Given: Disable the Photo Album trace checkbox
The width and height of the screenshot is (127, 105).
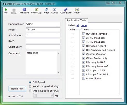Looking at the screenshot, I should click(83, 78).
